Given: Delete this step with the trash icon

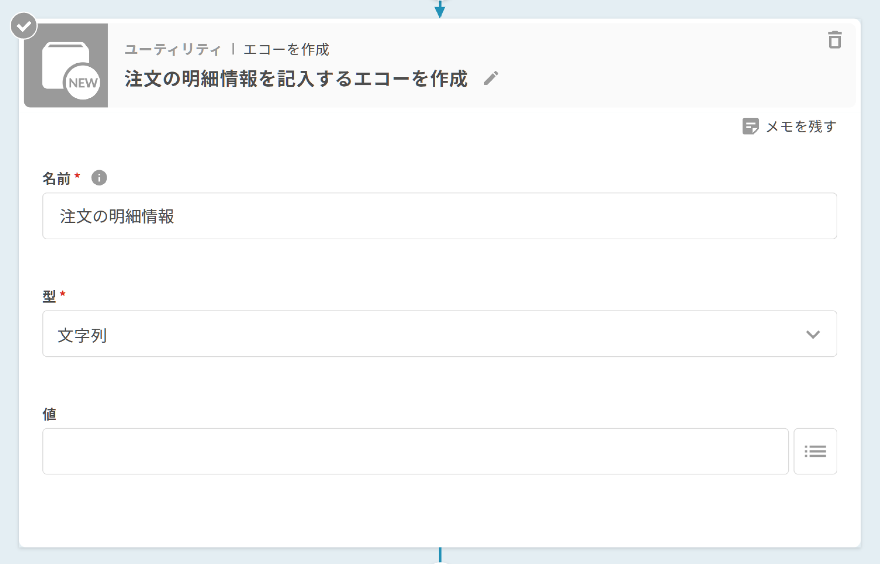Looking at the screenshot, I should pos(835,40).
